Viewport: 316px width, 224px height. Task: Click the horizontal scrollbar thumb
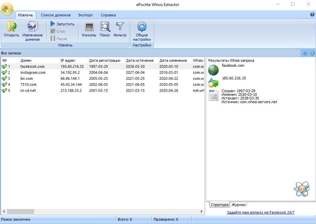pyautogui.click(x=20, y=211)
